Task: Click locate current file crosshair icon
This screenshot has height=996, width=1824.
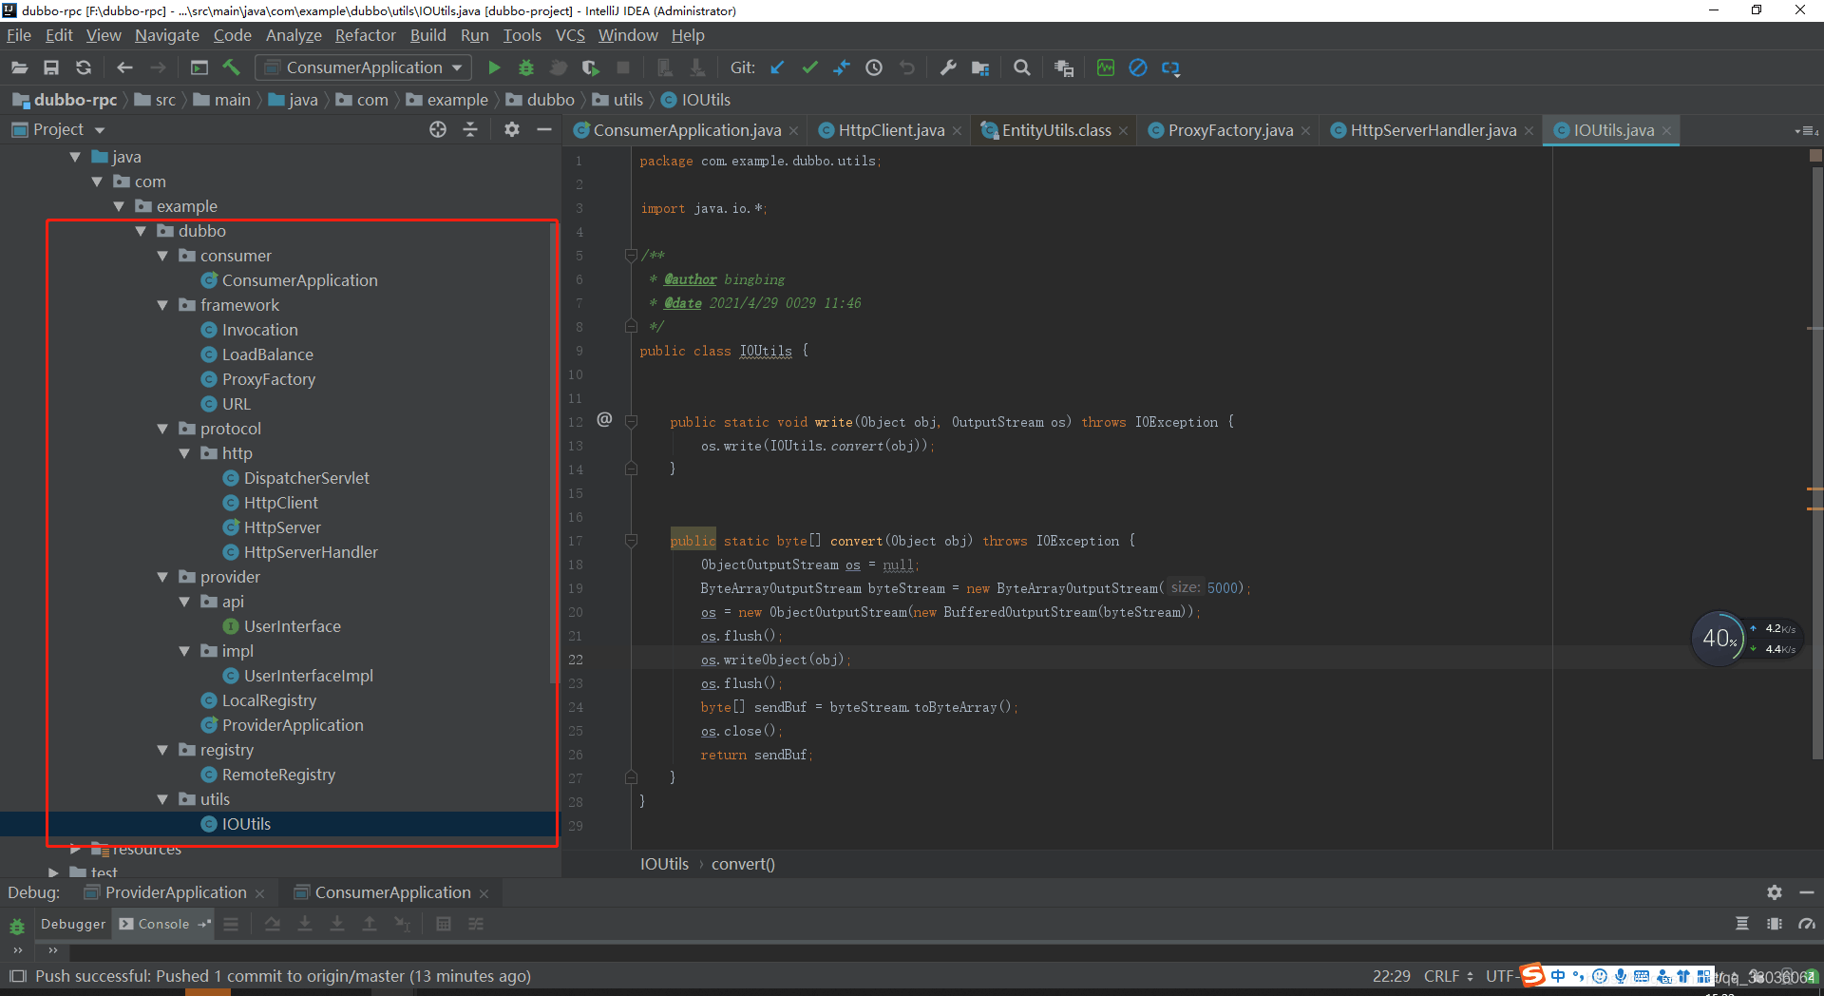Action: pos(438,129)
